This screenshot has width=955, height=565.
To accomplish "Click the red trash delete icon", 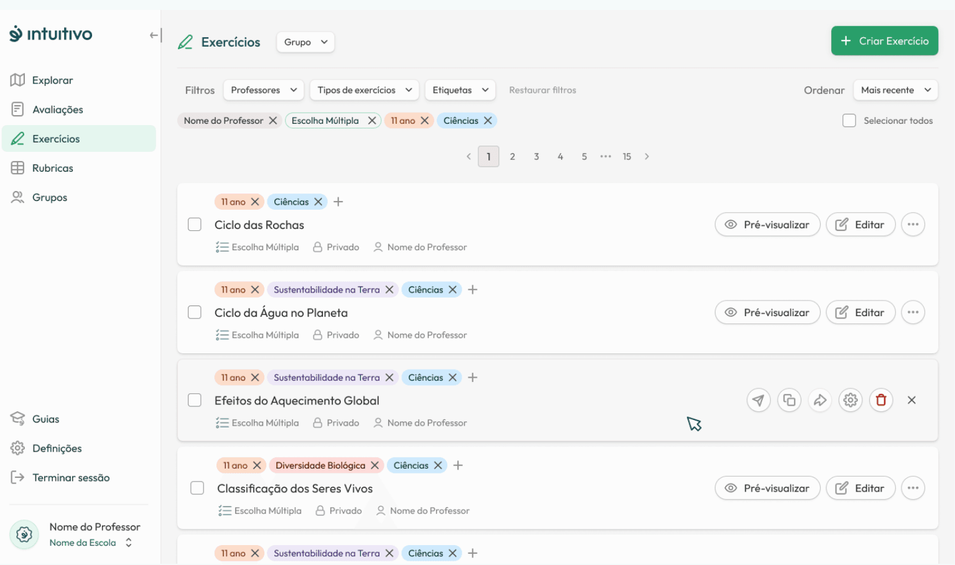I will 881,400.
